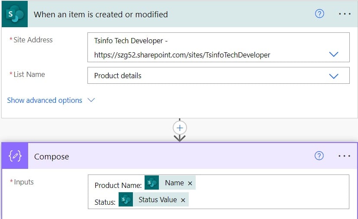Insert a new step with the plus button
Screen dimensions: 358x219
[x=180, y=128]
